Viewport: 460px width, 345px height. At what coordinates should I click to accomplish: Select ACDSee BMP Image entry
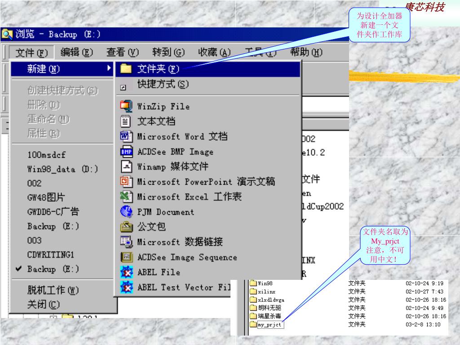click(208, 151)
